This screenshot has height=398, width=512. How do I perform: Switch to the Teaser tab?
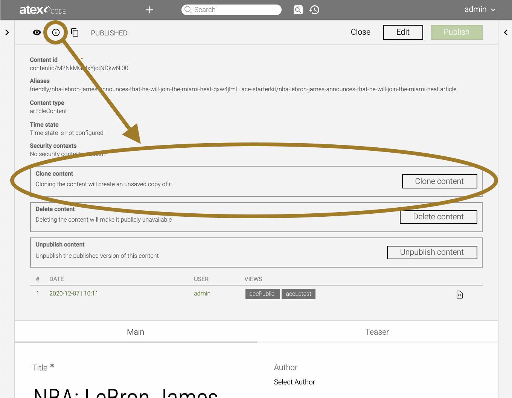pos(377,332)
